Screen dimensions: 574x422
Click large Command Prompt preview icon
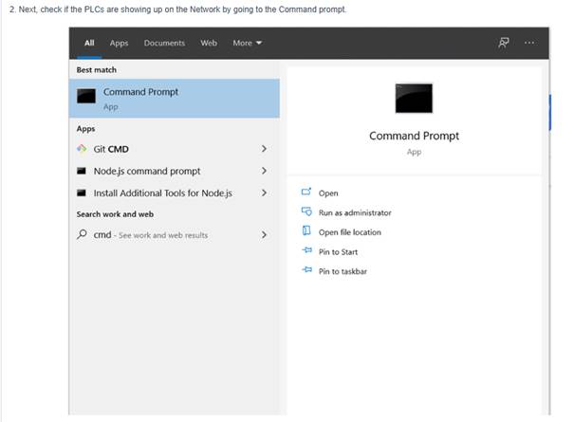pyautogui.click(x=414, y=98)
